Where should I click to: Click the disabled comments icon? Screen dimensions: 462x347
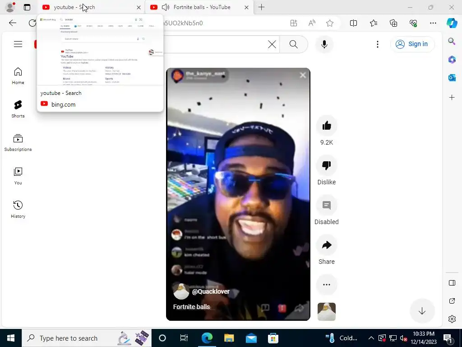[327, 205]
